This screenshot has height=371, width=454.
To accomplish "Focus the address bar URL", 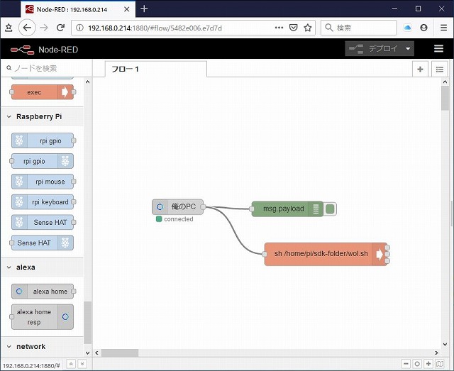I will pos(155,28).
